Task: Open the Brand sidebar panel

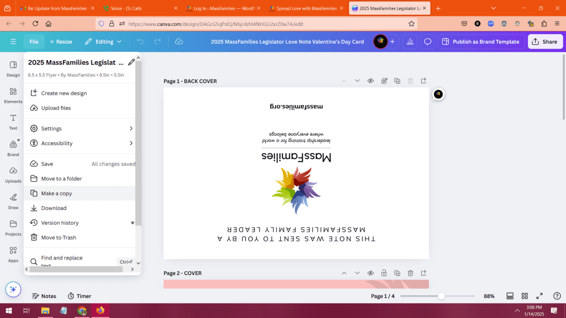Action: [x=13, y=148]
